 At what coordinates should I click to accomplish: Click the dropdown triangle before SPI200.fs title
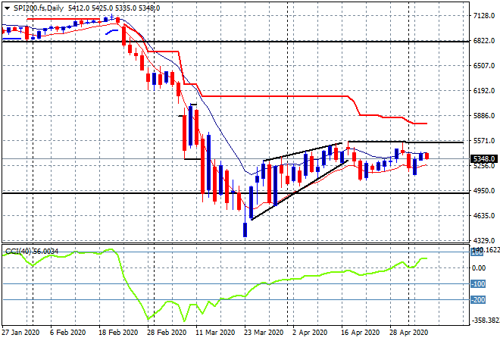pos(7,8)
